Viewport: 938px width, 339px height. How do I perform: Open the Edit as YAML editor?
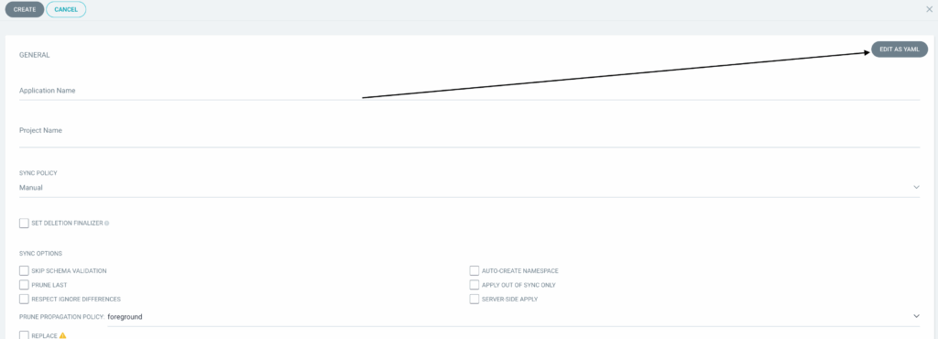[x=900, y=49]
